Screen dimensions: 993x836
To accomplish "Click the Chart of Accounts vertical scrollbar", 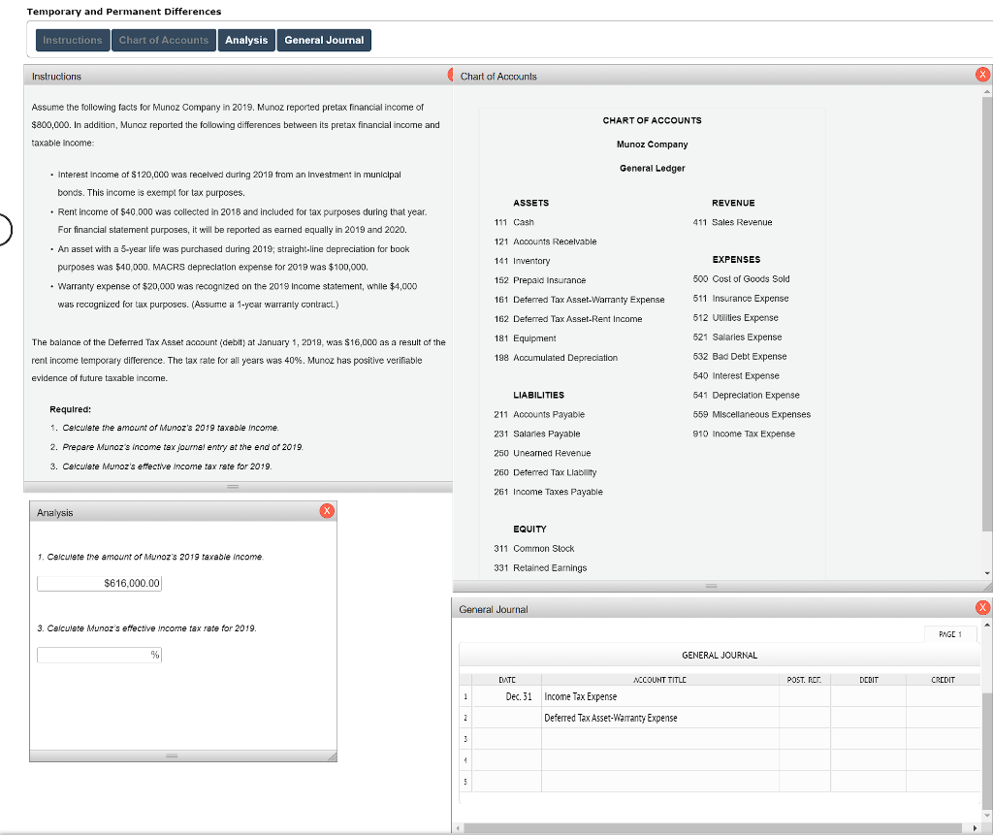I will (986, 313).
